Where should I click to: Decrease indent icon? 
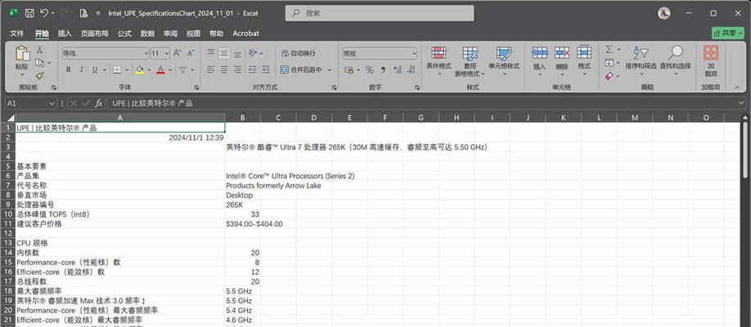coord(253,70)
